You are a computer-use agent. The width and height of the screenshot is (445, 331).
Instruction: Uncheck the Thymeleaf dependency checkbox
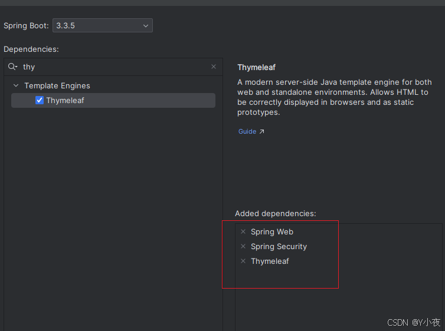point(40,100)
